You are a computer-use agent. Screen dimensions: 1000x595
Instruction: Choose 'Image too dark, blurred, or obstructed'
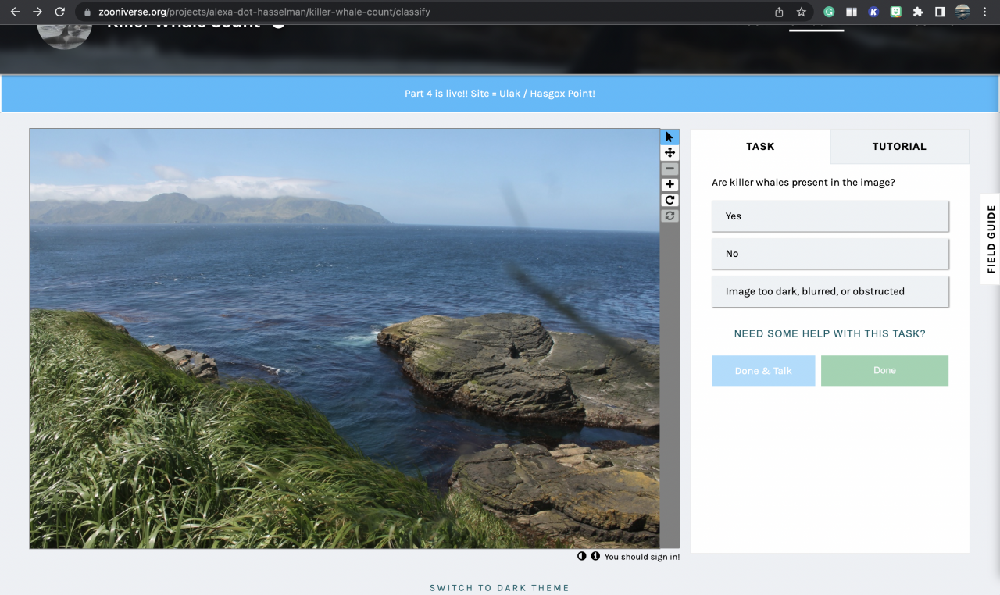[830, 291]
